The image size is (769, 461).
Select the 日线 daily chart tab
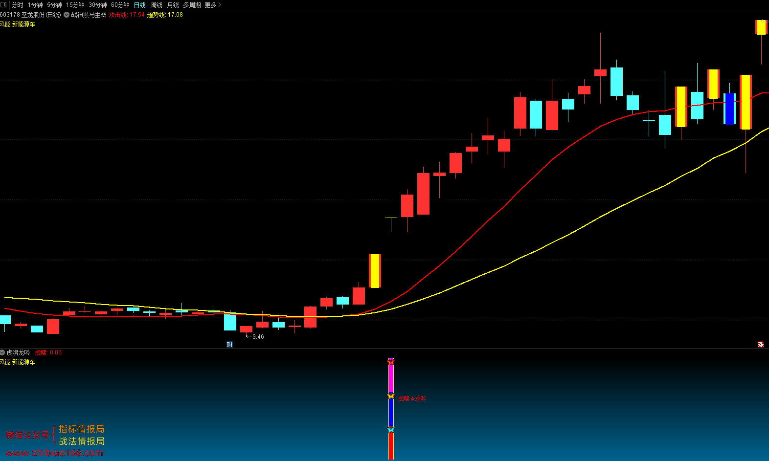pyautogui.click(x=140, y=5)
